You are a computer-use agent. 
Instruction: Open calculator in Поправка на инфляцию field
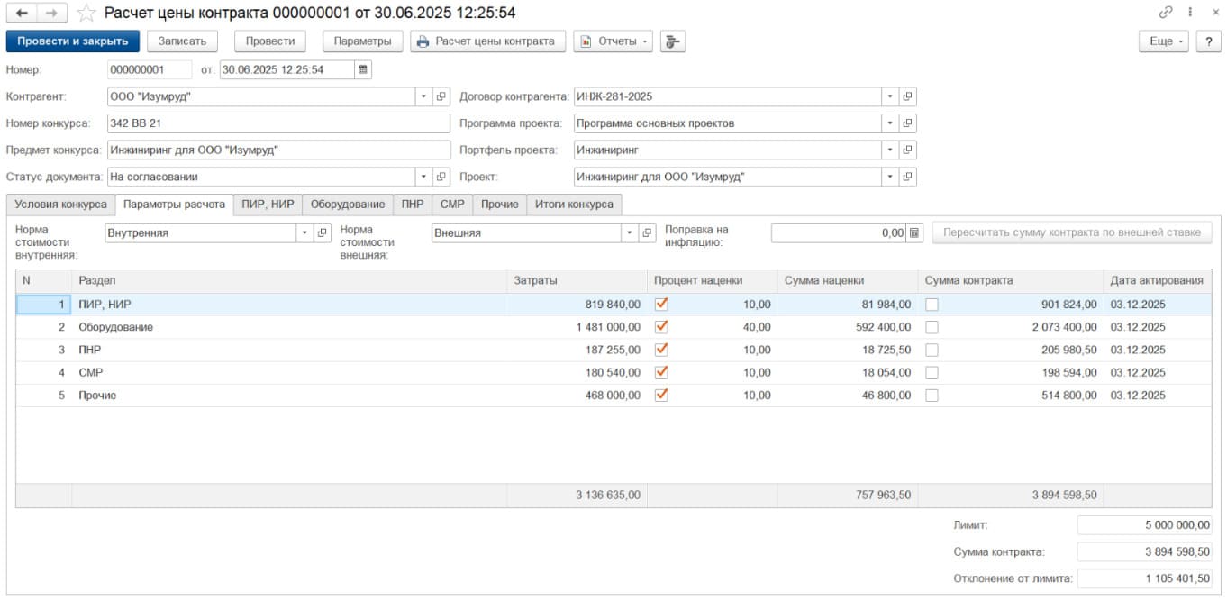point(915,233)
